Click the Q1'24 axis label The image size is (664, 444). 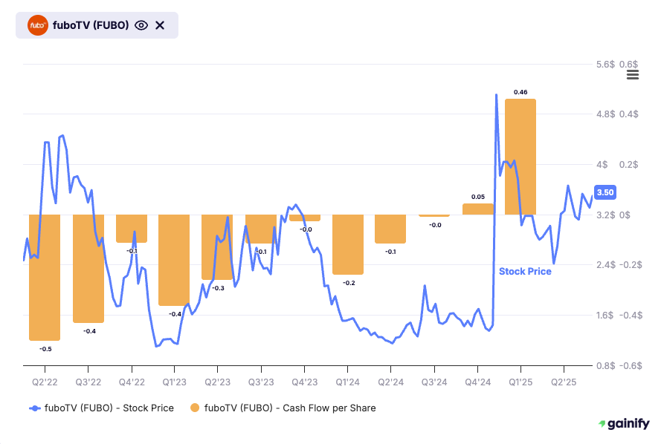click(x=348, y=382)
